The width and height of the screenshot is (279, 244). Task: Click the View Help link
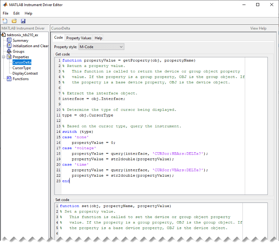pyautogui.click(x=258, y=28)
